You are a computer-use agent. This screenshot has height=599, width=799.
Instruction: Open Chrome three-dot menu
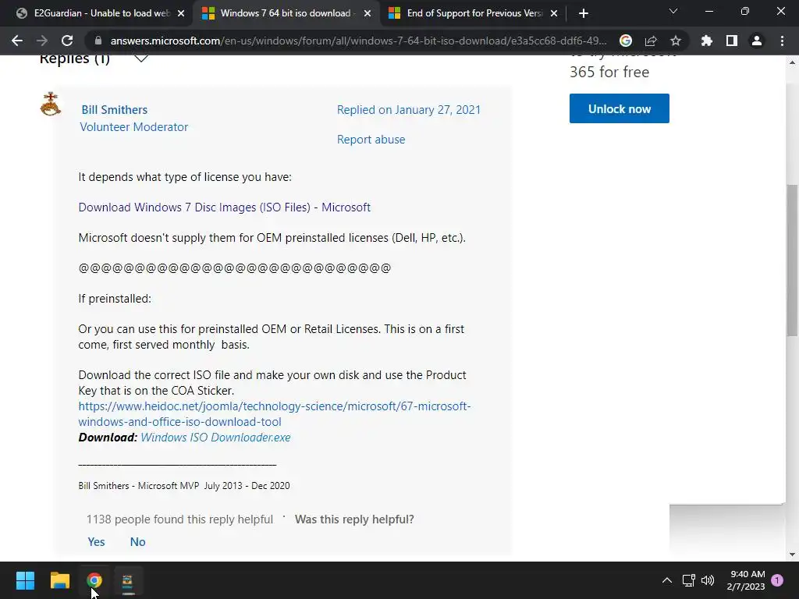tap(782, 41)
